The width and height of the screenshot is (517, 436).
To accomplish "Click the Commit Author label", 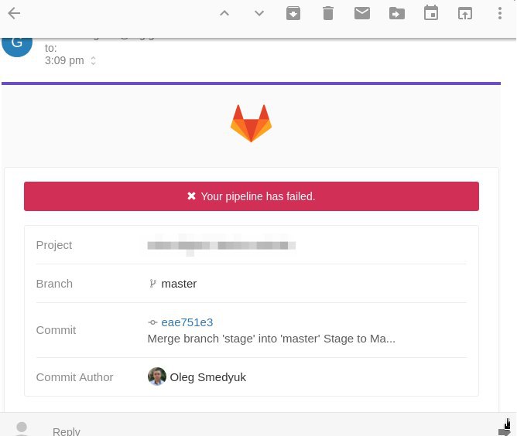I will click(74, 377).
